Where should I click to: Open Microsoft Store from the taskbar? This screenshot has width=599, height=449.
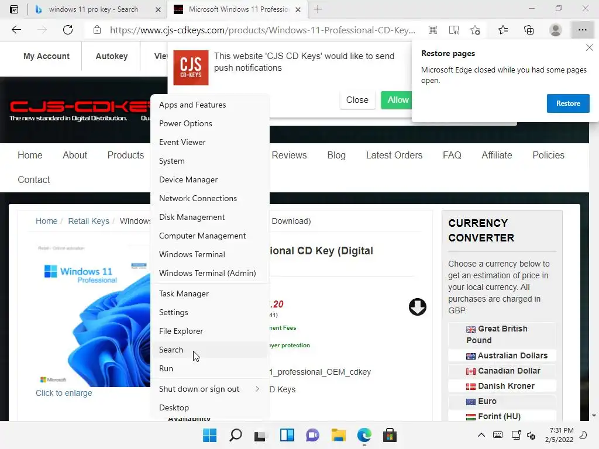click(390, 435)
